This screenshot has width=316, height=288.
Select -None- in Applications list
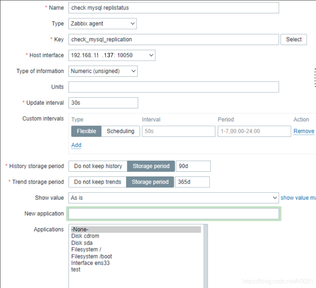click(136, 230)
